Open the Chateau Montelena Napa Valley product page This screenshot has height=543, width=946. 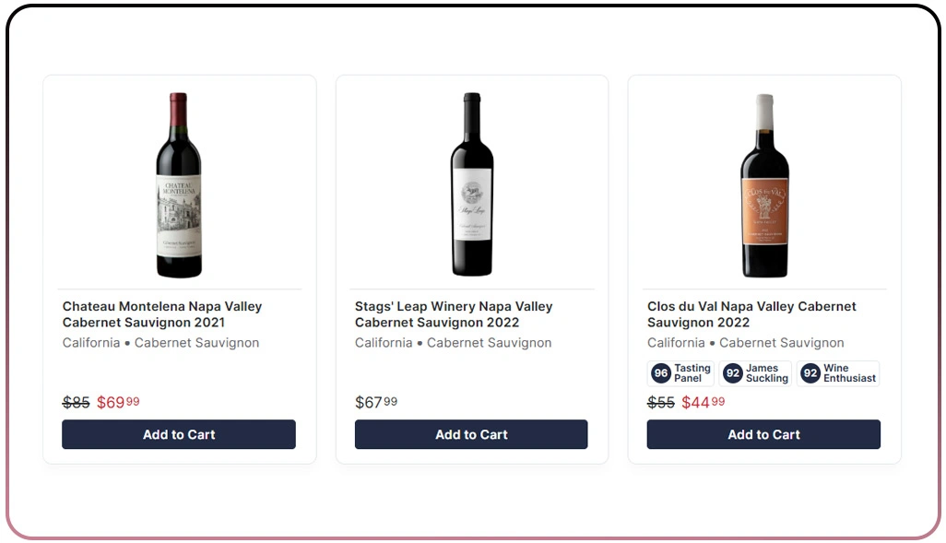[161, 313]
